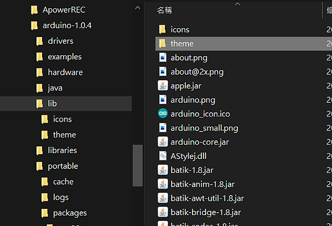Open the icons subfolder label under lib

(63, 119)
